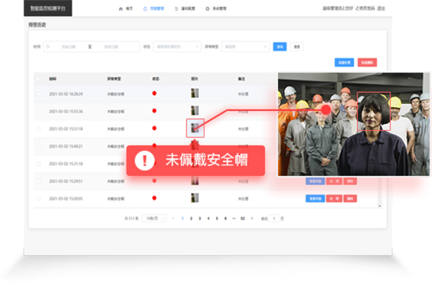The height and width of the screenshot is (283, 432).
Task: Go to page 5 in pagination
Action: pyautogui.click(x=217, y=219)
